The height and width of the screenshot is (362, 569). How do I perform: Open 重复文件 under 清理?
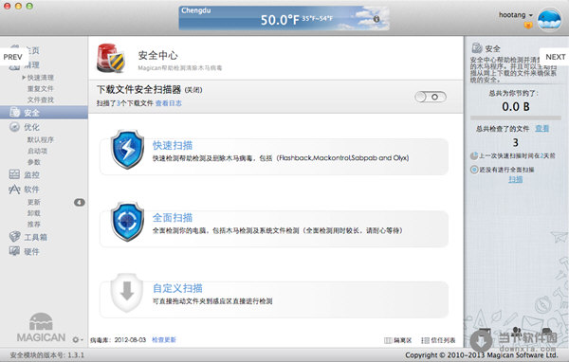(40, 88)
